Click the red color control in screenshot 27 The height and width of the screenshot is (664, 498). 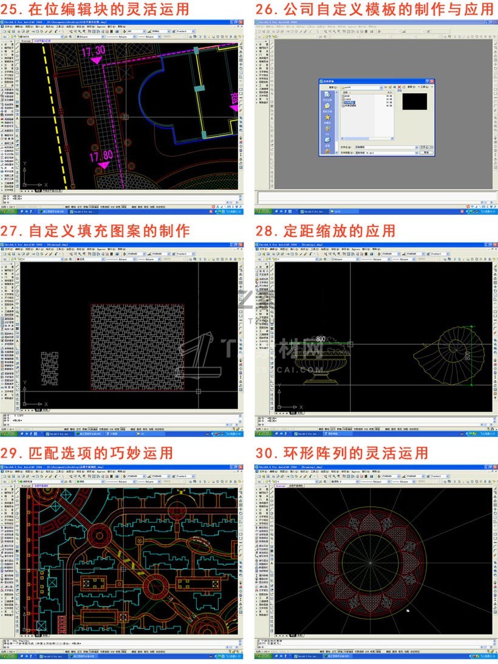click(x=90, y=259)
